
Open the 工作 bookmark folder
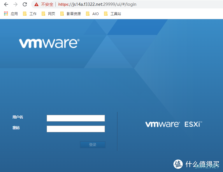30,14
